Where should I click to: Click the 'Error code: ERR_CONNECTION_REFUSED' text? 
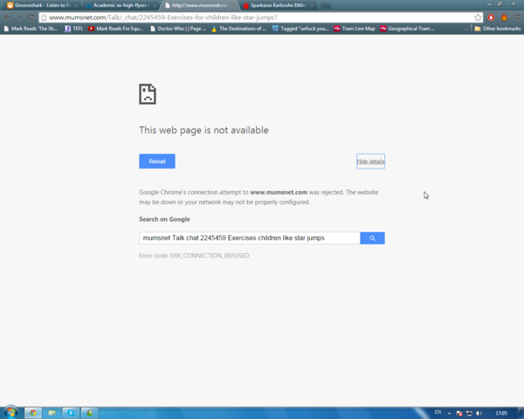click(x=194, y=256)
